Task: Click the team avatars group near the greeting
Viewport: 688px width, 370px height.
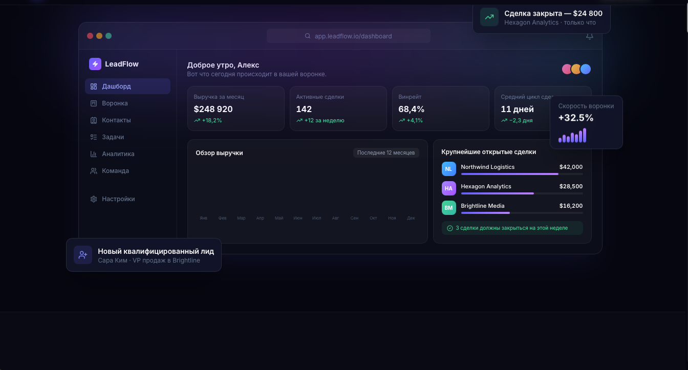Action: tap(576, 69)
